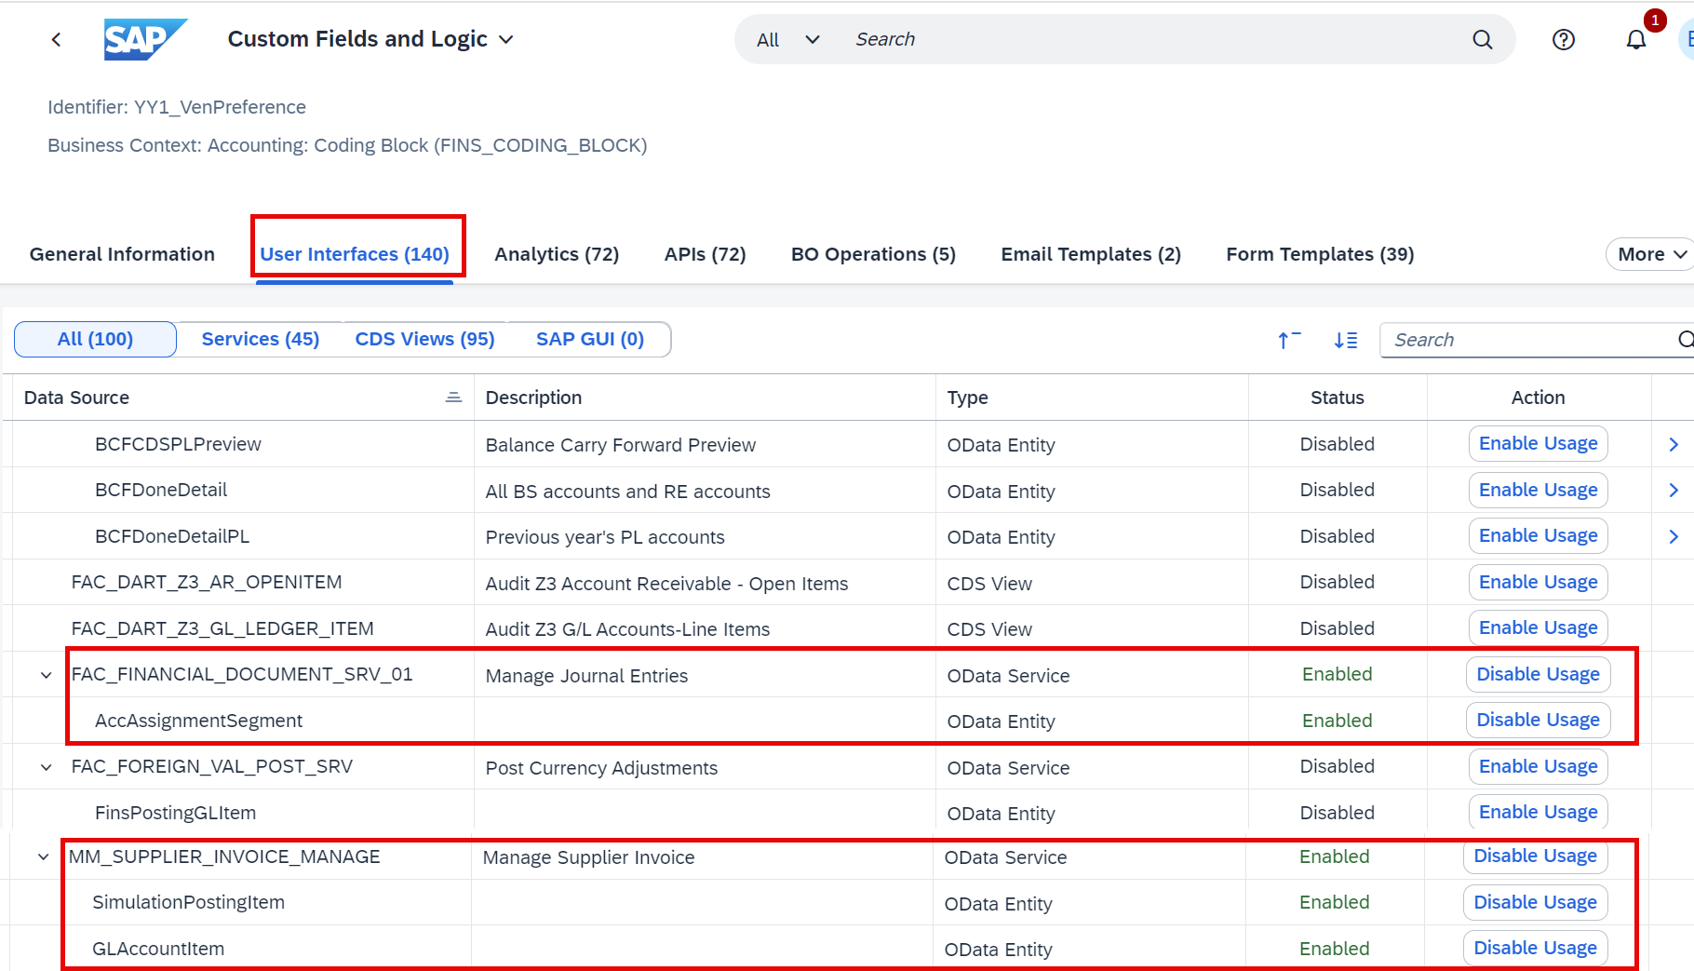The height and width of the screenshot is (971, 1694).
Task: Enable usage for FinsPostingGLItem
Action: coord(1538,812)
